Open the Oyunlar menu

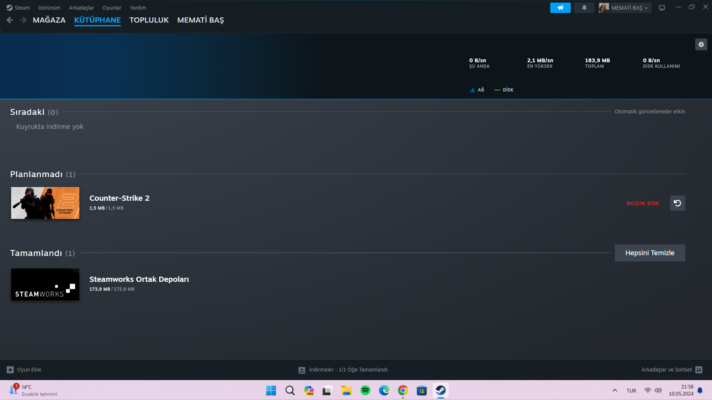tap(112, 8)
